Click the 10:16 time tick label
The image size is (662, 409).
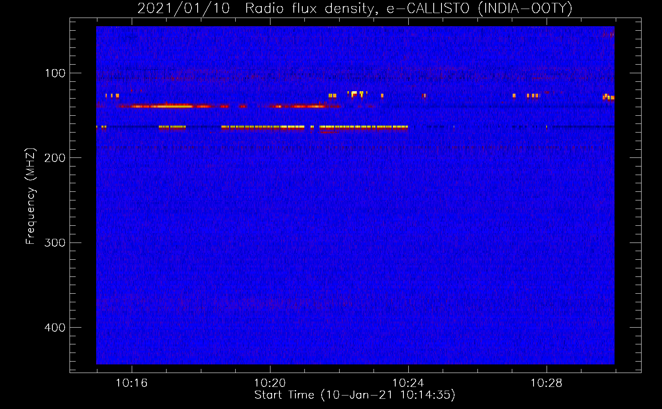click(132, 383)
